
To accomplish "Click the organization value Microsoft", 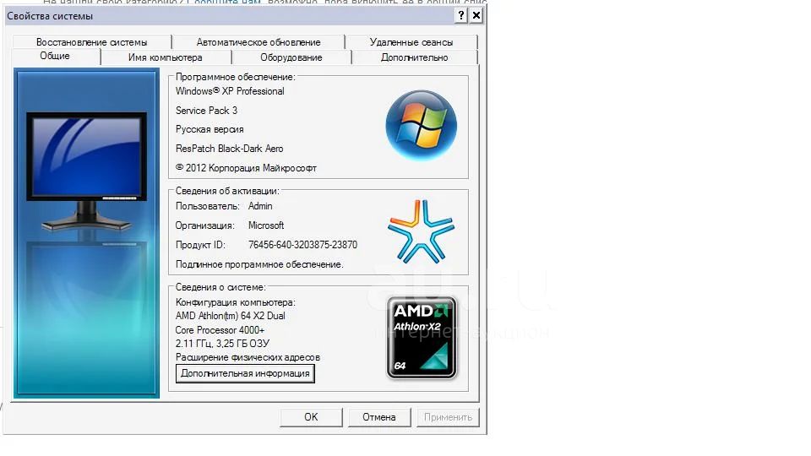I will coord(266,225).
